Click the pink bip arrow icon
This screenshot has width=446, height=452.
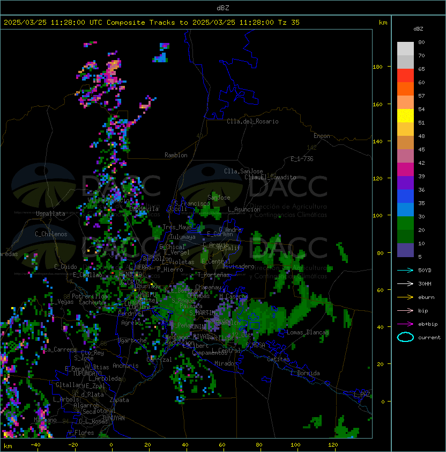(x=405, y=310)
